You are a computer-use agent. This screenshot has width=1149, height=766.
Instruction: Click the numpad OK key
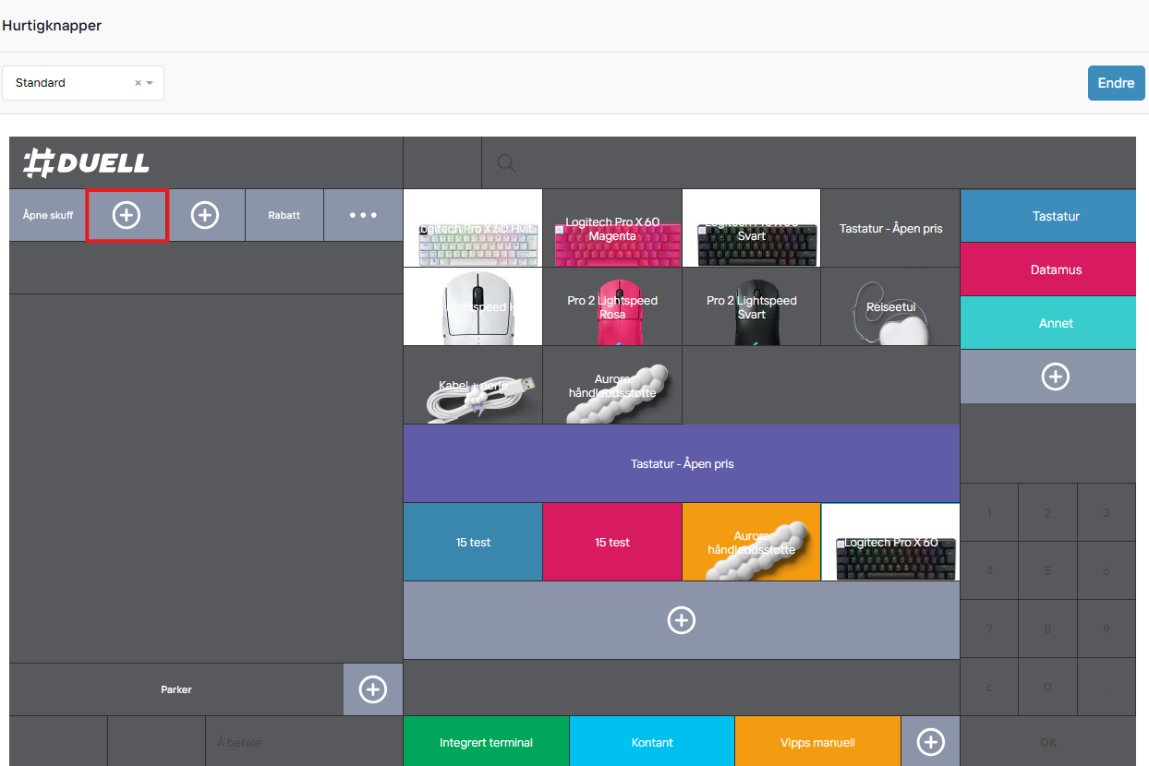coord(1048,742)
